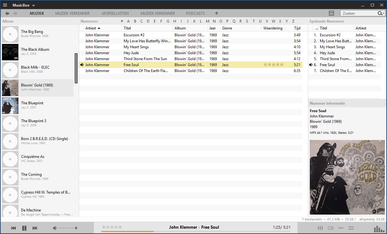Click the album list scrollbar

click(x=76, y=68)
